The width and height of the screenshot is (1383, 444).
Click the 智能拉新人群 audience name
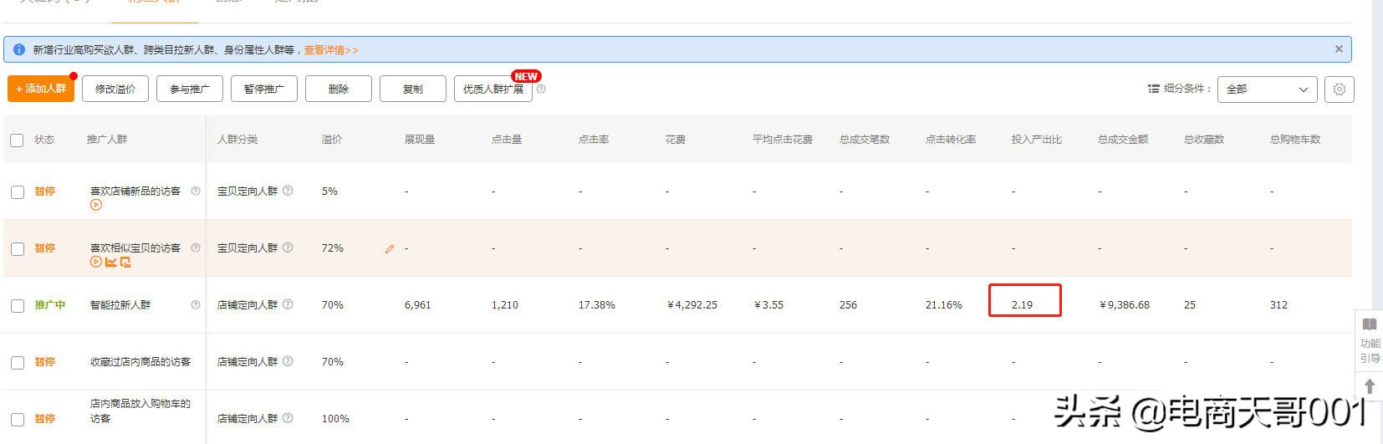coord(120,305)
